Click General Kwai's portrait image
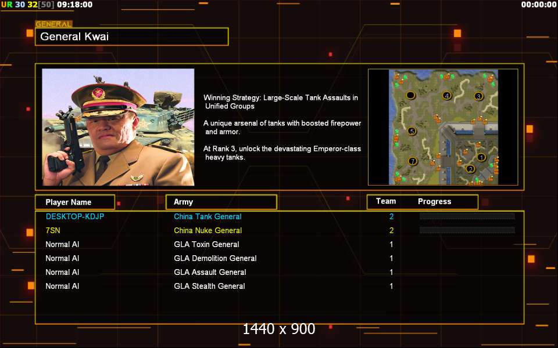This screenshot has width=558, height=348. pos(118,127)
